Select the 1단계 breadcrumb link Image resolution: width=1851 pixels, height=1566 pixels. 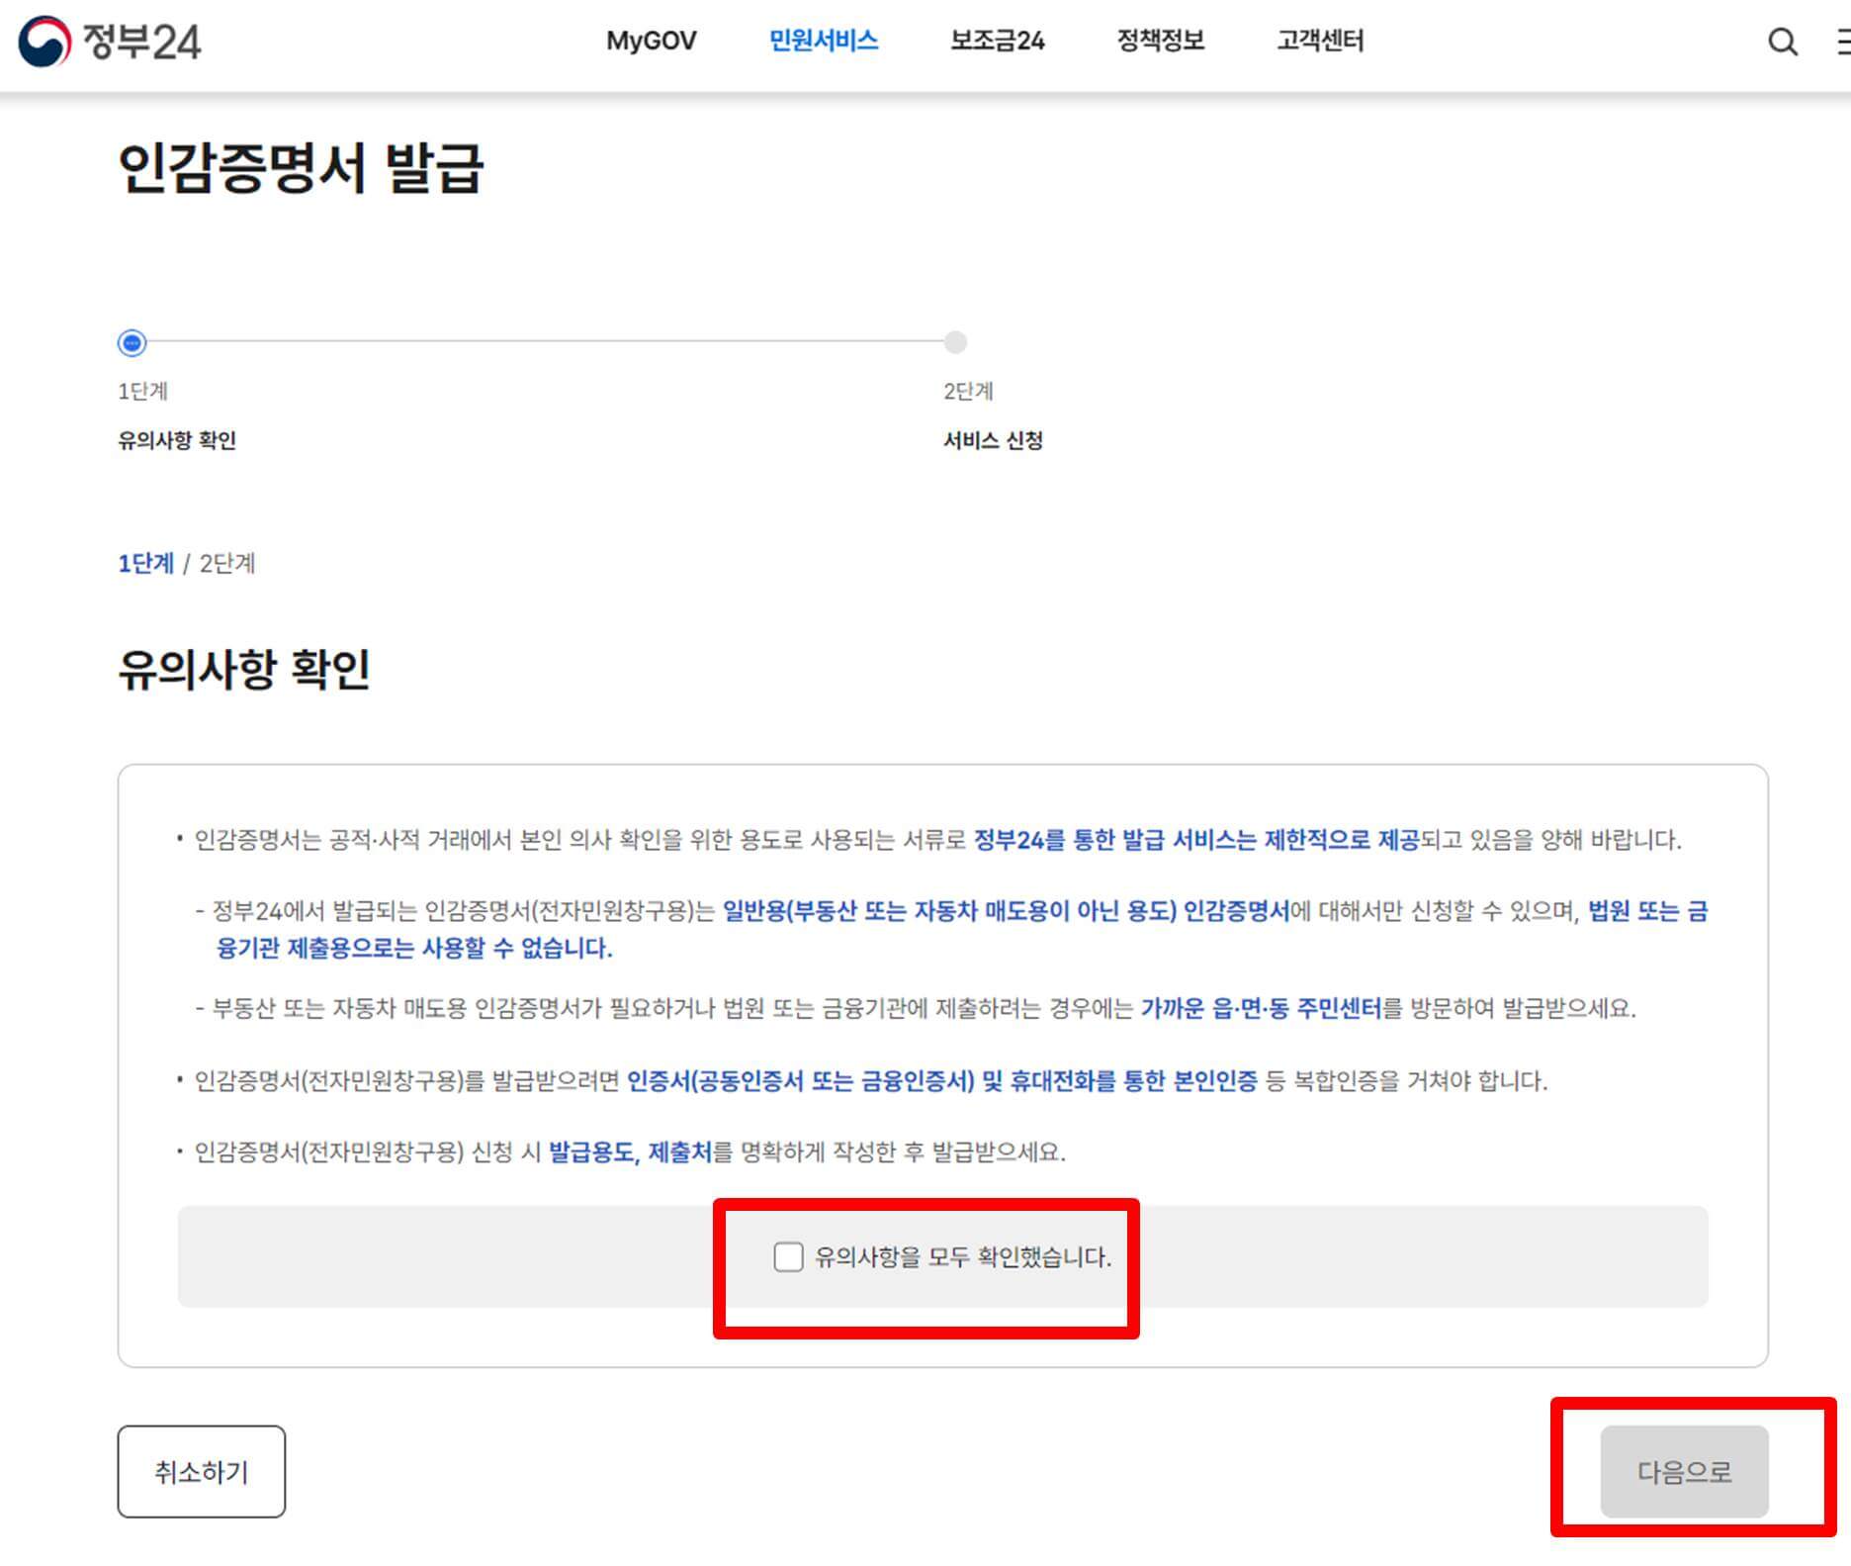point(144,564)
